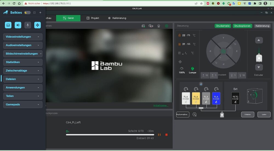Select transparent PLA filament slot

point(186,98)
